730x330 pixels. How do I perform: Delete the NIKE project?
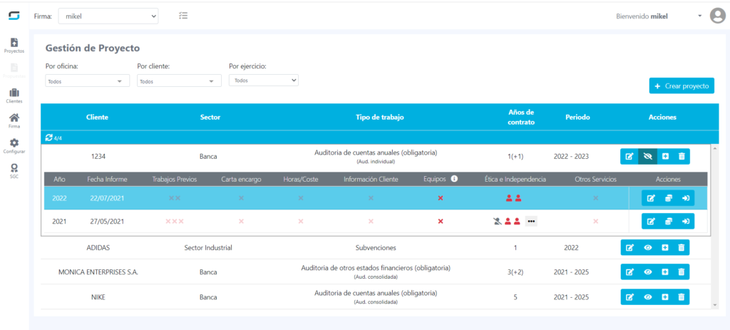(682, 297)
